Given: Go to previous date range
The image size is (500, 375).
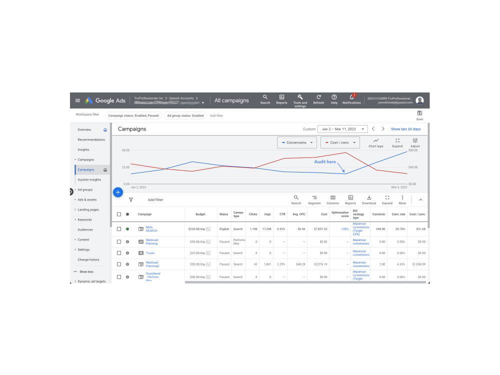Looking at the screenshot, I should [373, 129].
